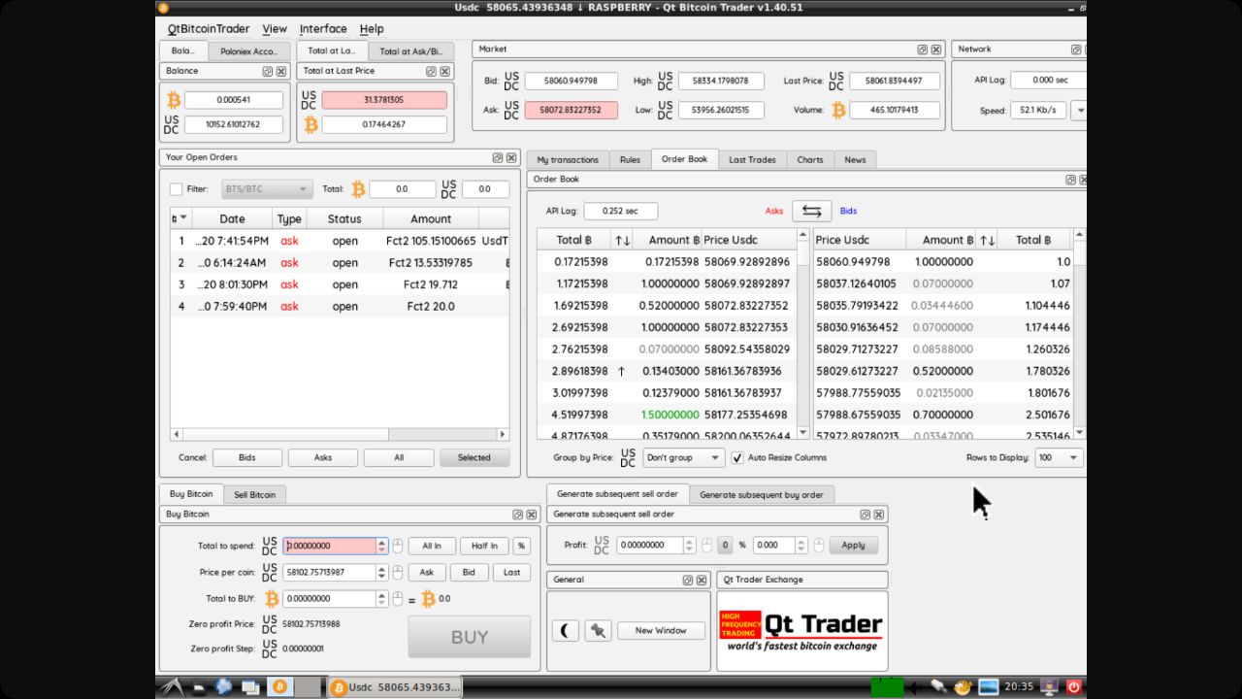Step Profit percent spinbox arrows
Image resolution: width=1242 pixels, height=699 pixels.
point(802,546)
